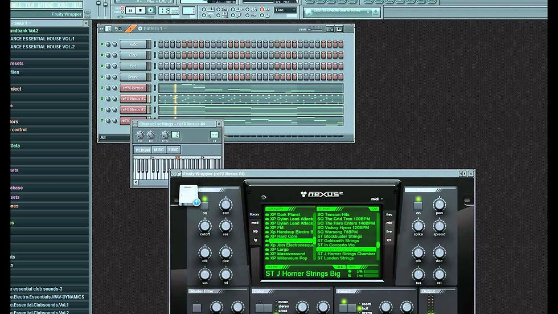This screenshot has width=558, height=314.
Task: Stop playback with the stop button
Action: tap(140, 11)
